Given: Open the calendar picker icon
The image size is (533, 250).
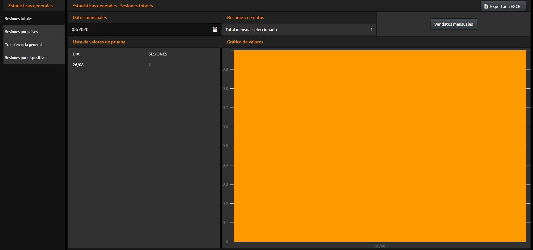Looking at the screenshot, I should click(x=215, y=29).
